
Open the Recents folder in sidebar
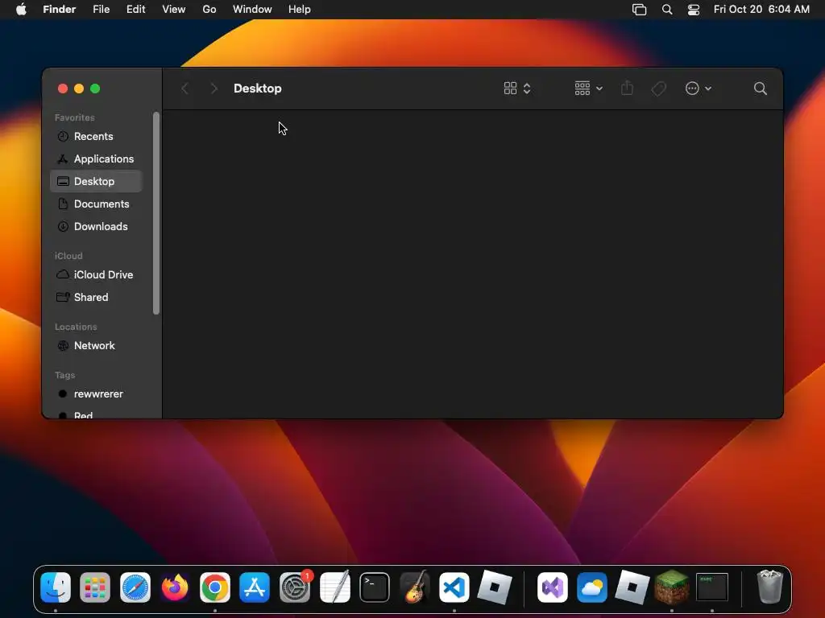pyautogui.click(x=96, y=136)
